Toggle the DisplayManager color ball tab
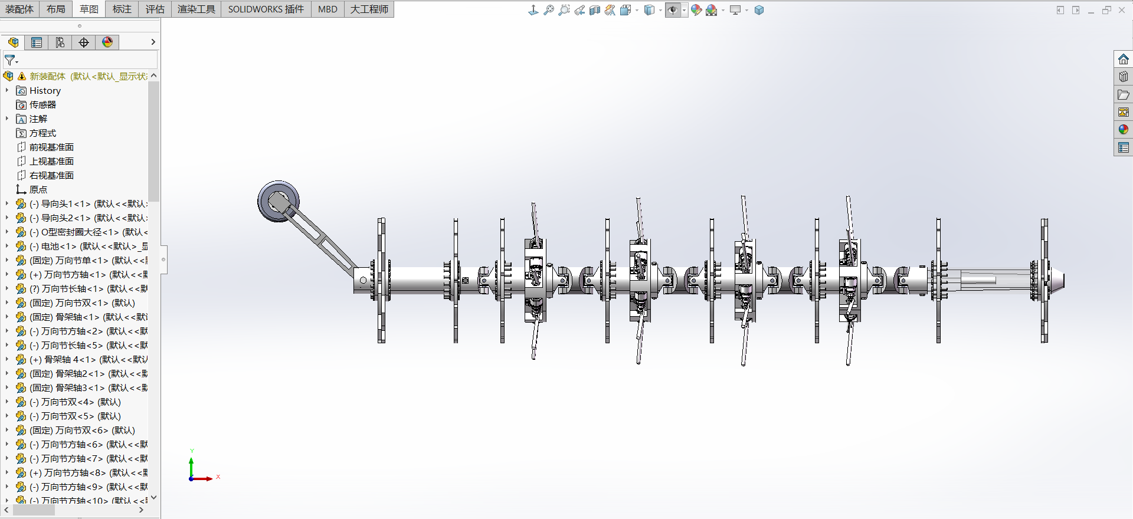The height and width of the screenshot is (519, 1133). point(107,42)
